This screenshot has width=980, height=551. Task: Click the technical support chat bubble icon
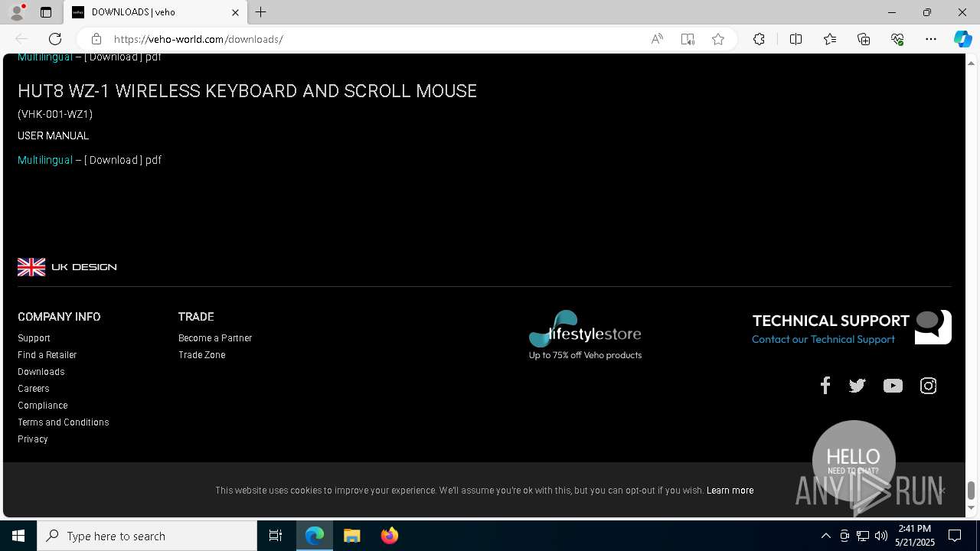[933, 327]
